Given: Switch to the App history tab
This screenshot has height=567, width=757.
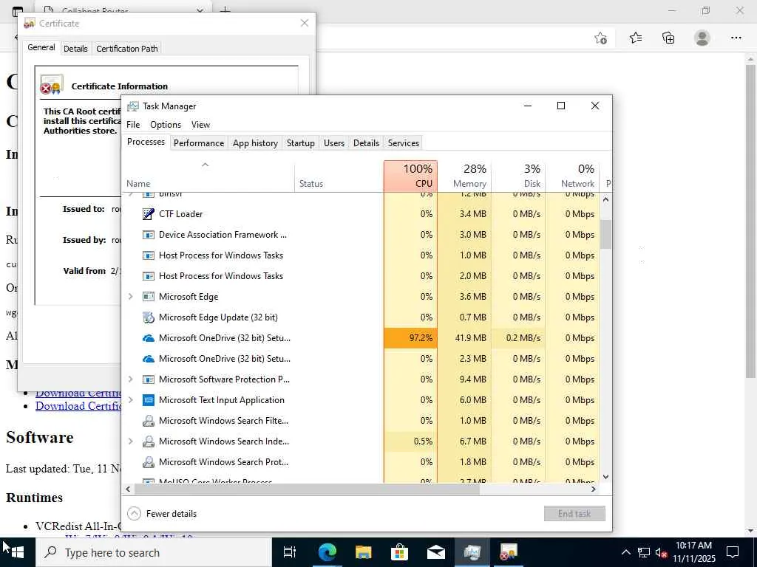Looking at the screenshot, I should click(x=255, y=143).
